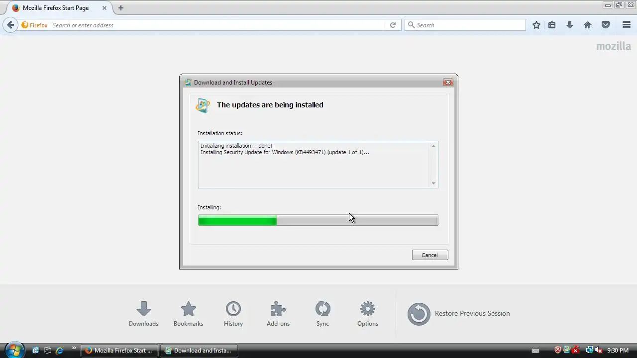Open Bookmarks from start page shortcuts
Screen dimensions: 637x358
coord(188,314)
